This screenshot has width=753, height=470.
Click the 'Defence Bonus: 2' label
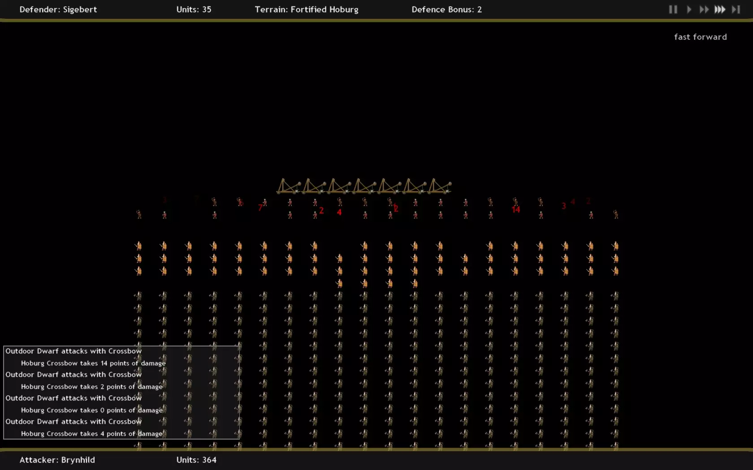(x=446, y=9)
